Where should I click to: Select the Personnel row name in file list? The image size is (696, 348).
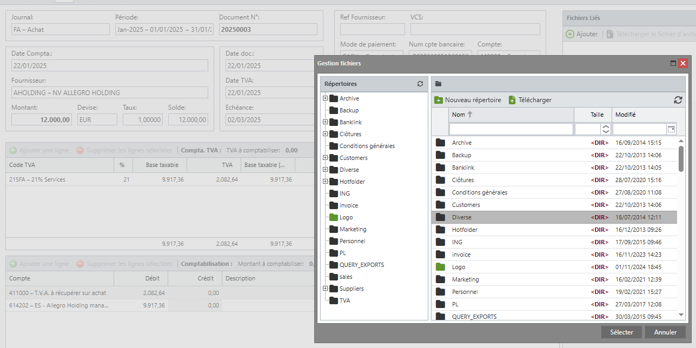tap(465, 292)
